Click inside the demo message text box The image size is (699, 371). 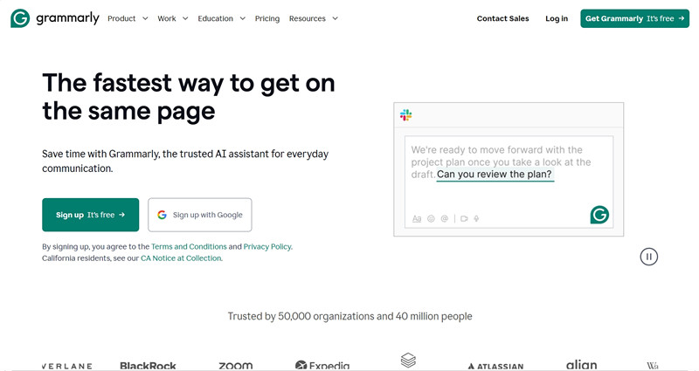tap(509, 182)
